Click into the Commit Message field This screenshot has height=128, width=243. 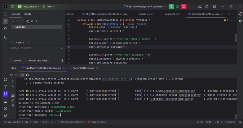point(37,51)
